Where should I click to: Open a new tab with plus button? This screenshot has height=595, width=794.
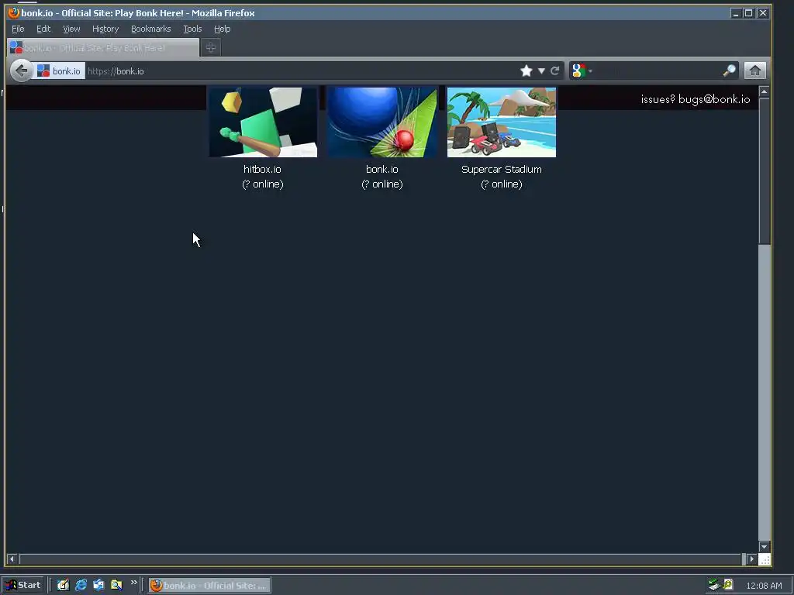211,47
